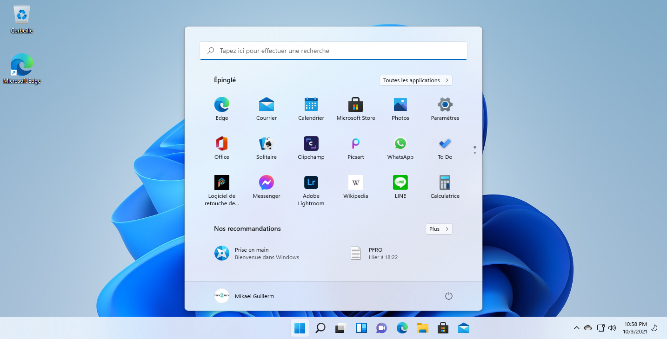Click the volume speaker tray icon
Viewport: 667px width, 339px height.
[612, 328]
